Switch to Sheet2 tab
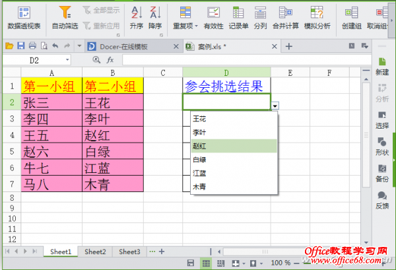The width and height of the screenshot is (396, 270). pos(95,252)
